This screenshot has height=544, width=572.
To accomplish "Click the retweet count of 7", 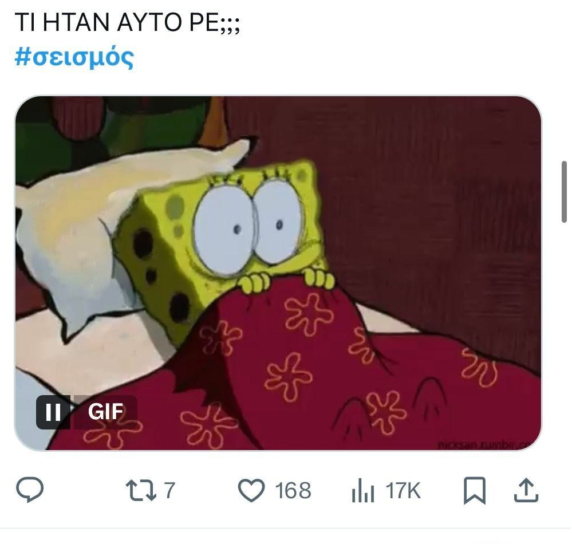I will (x=169, y=491).
